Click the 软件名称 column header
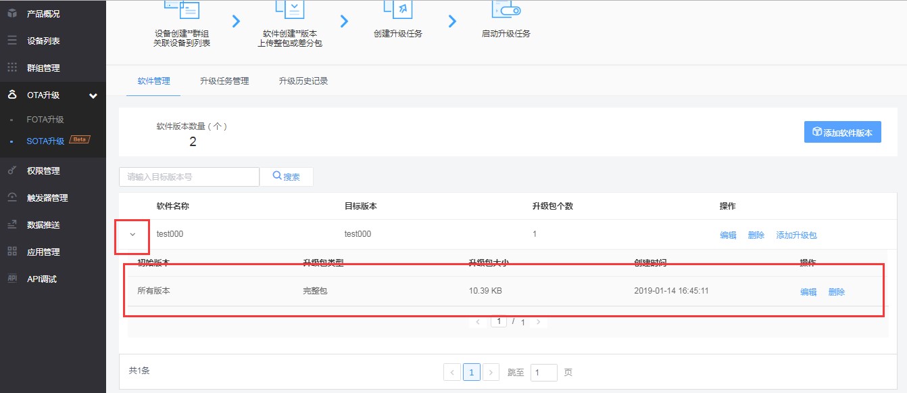The height and width of the screenshot is (393, 907). point(173,206)
